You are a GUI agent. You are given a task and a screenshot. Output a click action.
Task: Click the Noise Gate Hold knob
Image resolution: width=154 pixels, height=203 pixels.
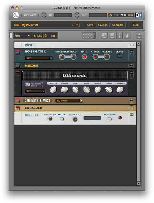(x=73, y=57)
